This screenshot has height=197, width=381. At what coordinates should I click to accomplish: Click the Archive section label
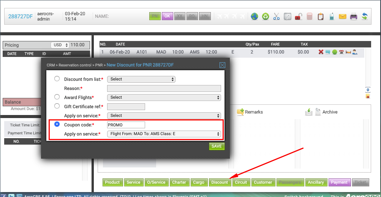330,112
